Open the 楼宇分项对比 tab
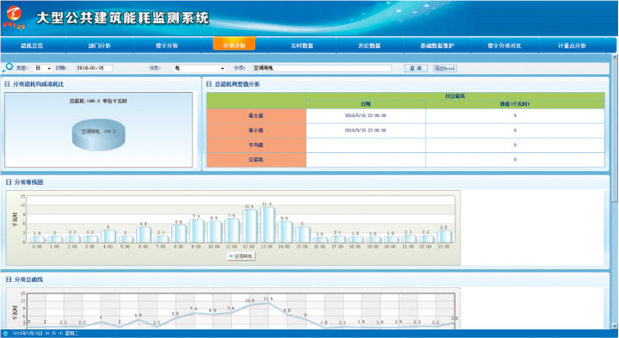 coord(505,46)
